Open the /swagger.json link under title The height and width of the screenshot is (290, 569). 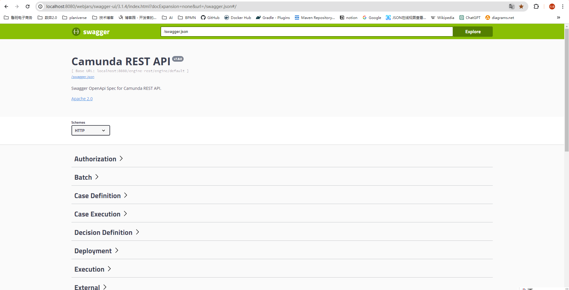click(83, 77)
